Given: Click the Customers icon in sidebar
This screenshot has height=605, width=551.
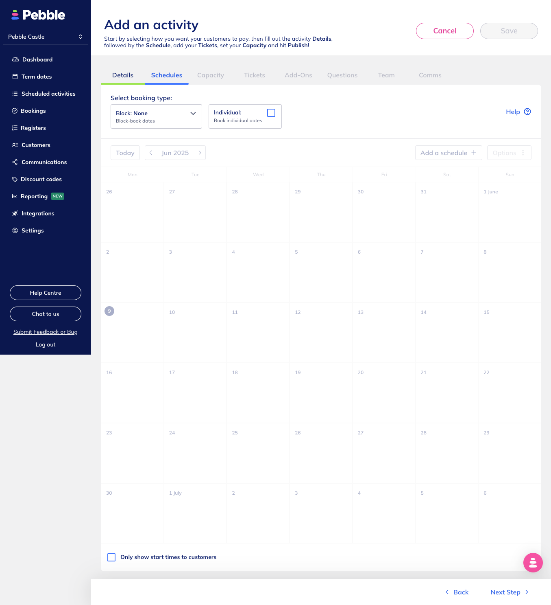Looking at the screenshot, I should (15, 145).
